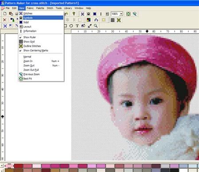199x172 pixels.
Task: Select the text tool T icon
Action: pyautogui.click(x=77, y=26)
